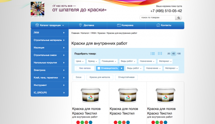Expand IC_GROUP0 sidebar category
The height and width of the screenshot is (124, 215).
[49, 93]
